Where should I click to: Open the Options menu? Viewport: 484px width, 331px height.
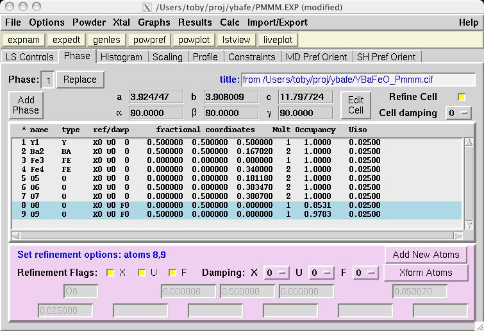(x=47, y=22)
